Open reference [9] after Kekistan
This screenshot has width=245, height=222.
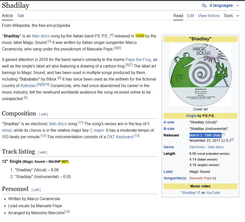(x=42, y=85)
